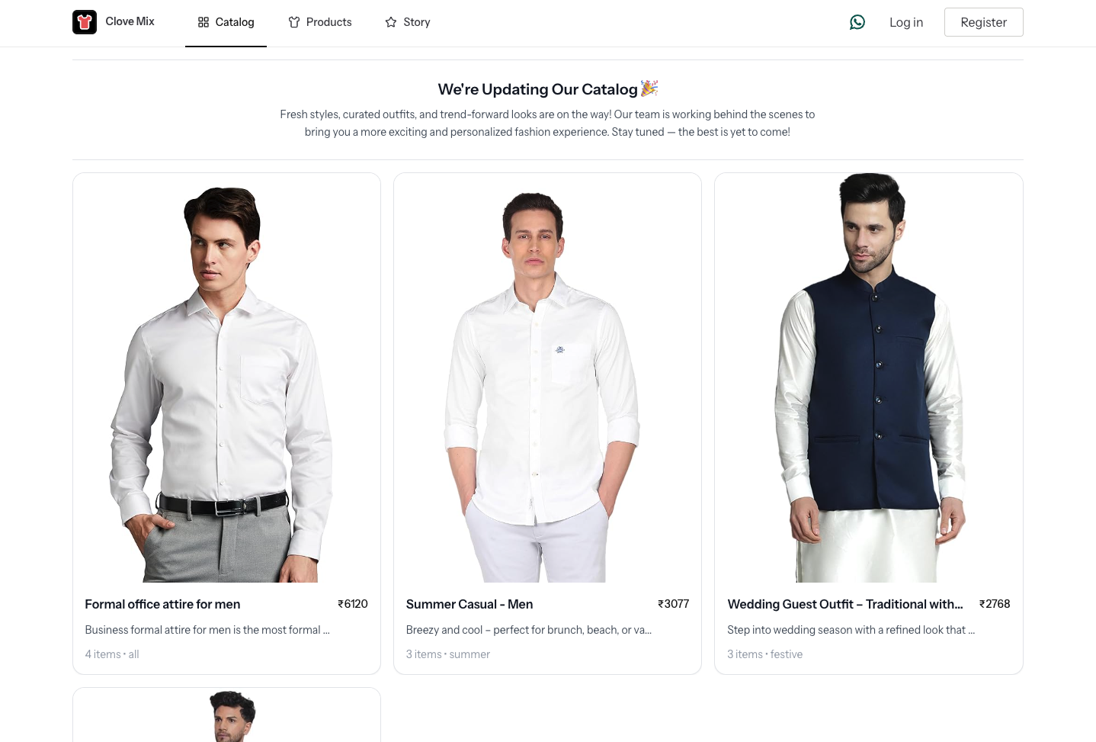Screen dimensions: 1096x742
Task: Switch to the Products tab
Action: (320, 23)
